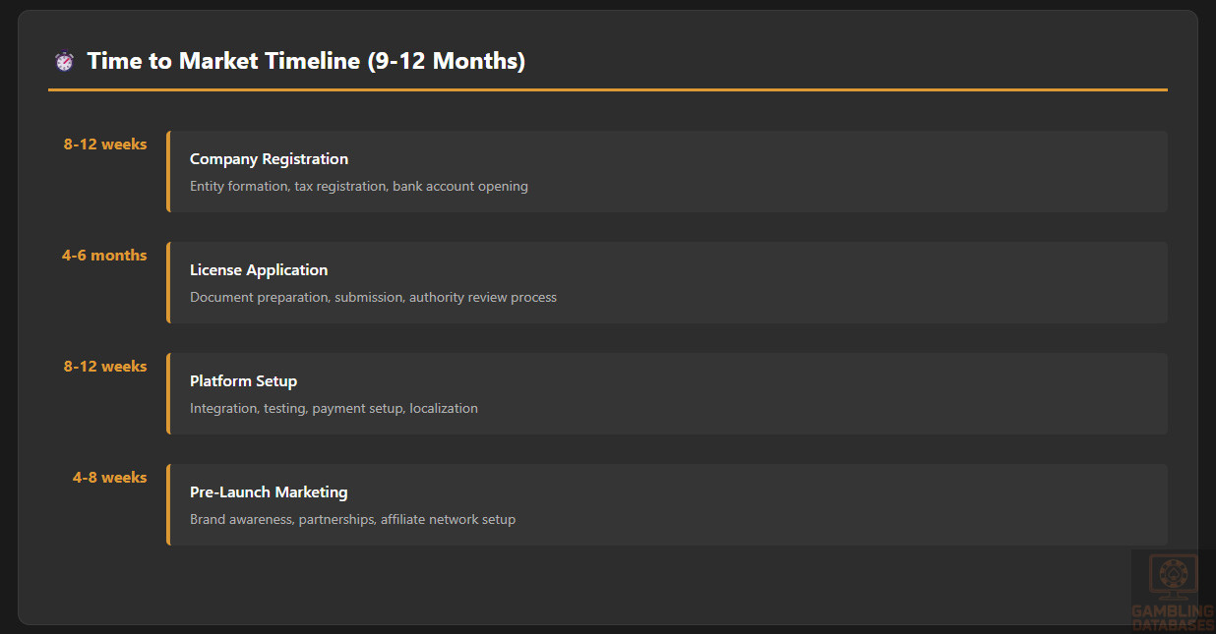This screenshot has height=634, width=1216.
Task: Select the "8-12 weeks" label beside Company Registration
Action: pos(105,144)
